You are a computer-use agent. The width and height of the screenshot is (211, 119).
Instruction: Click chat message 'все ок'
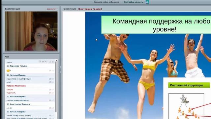[9, 108]
